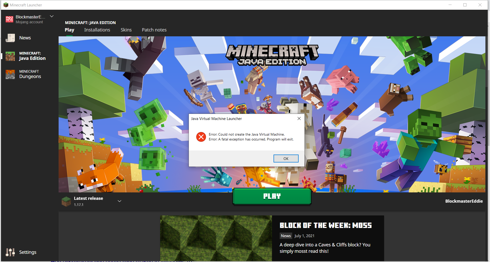The height and width of the screenshot is (262, 490).
Task: Click the MINECRAFT: JAVA EDITION heading
Action: [x=90, y=23]
